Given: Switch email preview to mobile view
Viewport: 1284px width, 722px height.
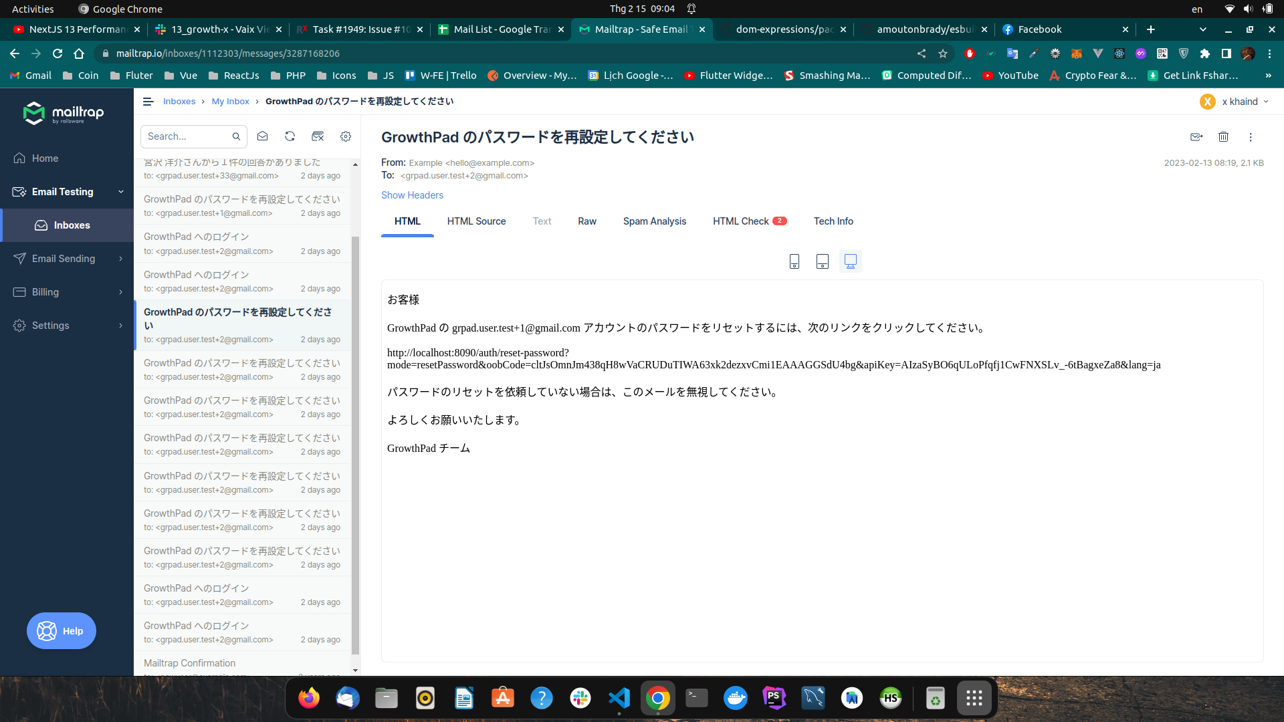Looking at the screenshot, I should [x=794, y=261].
